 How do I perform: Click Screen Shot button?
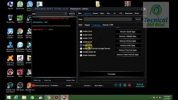(x=70, y=80)
